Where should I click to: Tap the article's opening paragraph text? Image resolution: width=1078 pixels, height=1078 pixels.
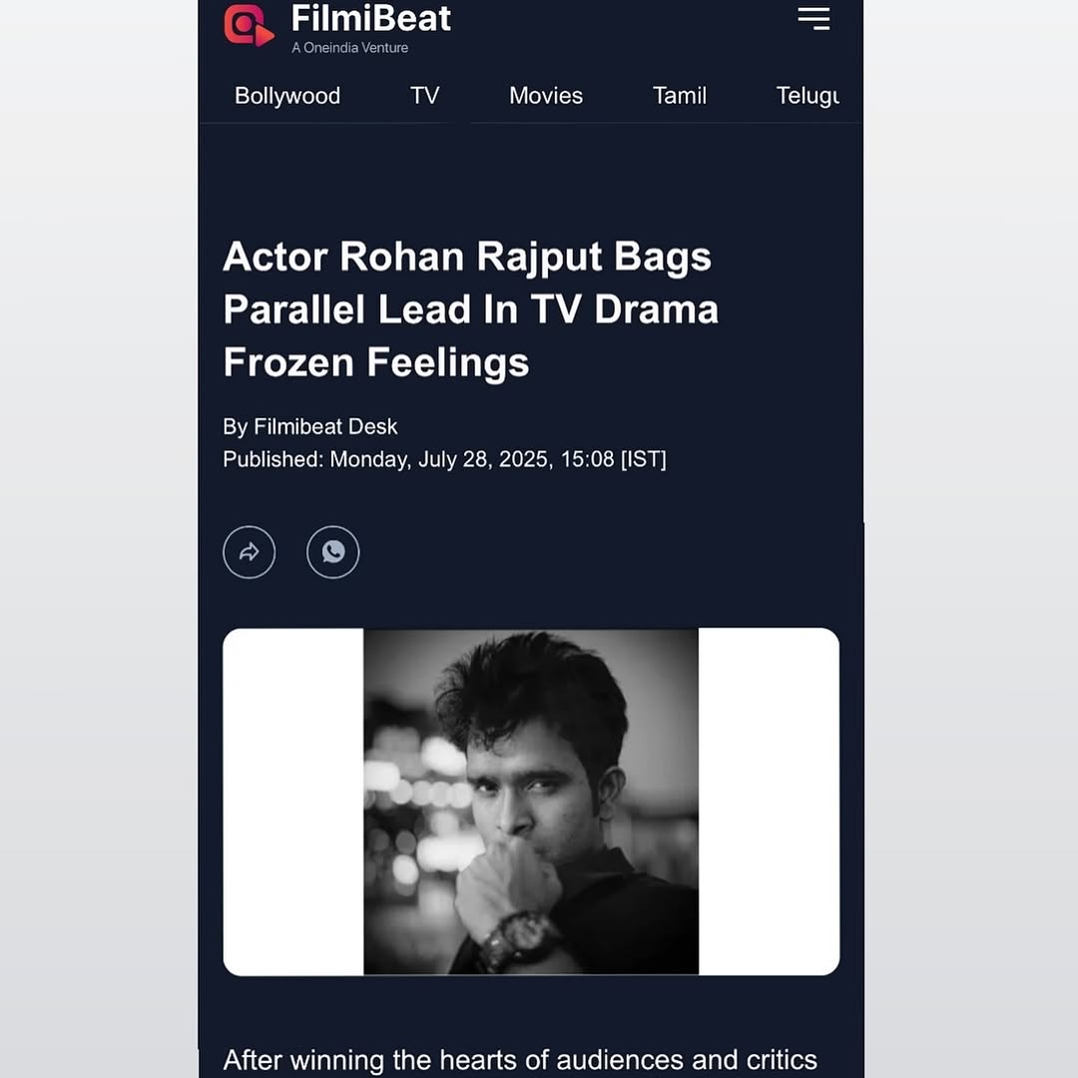click(520, 1060)
